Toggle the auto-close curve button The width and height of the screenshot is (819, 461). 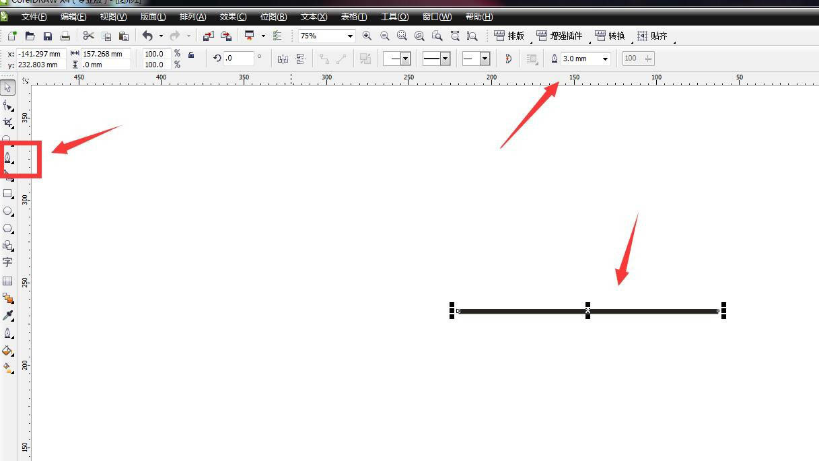(508, 59)
